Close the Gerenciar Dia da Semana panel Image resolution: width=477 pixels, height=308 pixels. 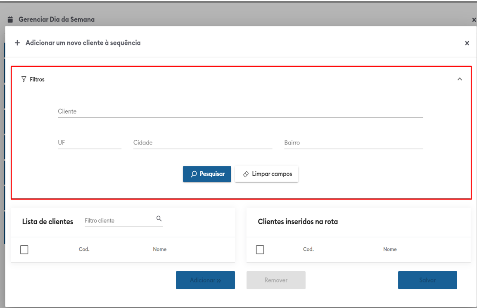click(474, 20)
